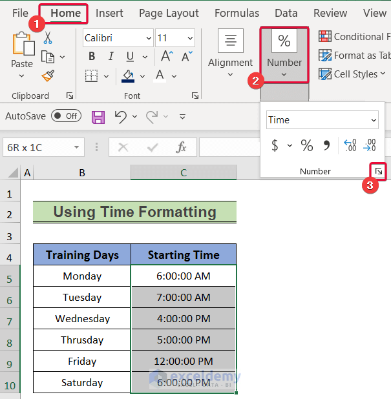
Task: Toggle Italic formatting
Action: 111,56
